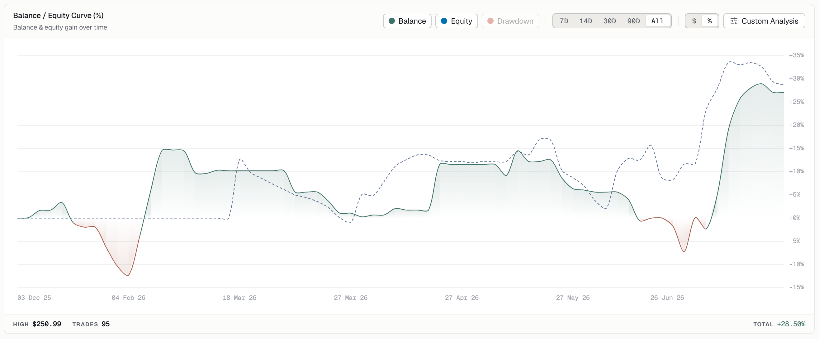Click the 18 Mar 26 axis label
This screenshot has height=339, width=819.
point(239,298)
